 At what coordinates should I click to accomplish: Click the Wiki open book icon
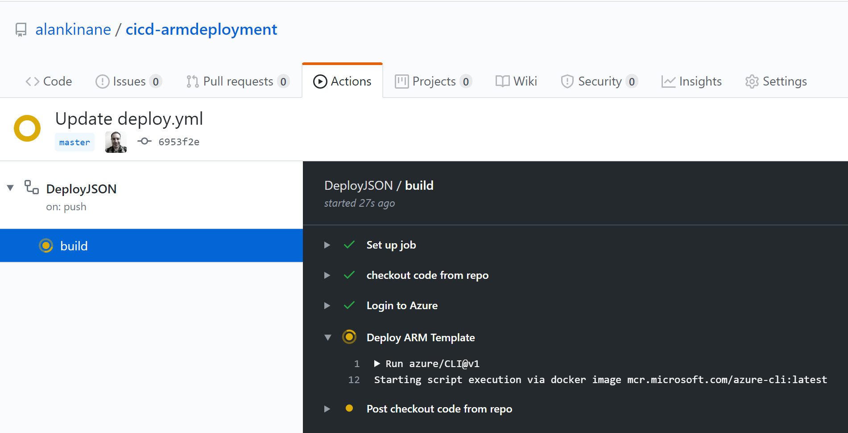click(x=502, y=82)
